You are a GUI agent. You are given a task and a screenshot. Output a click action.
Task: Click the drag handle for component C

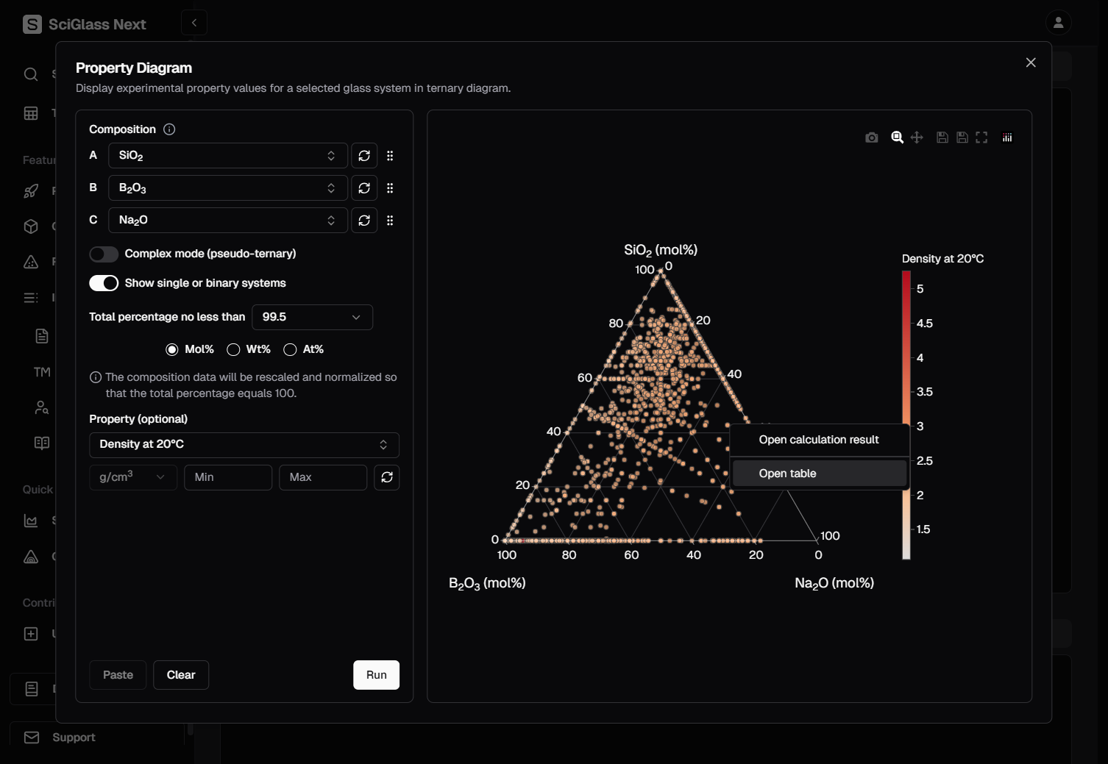390,221
